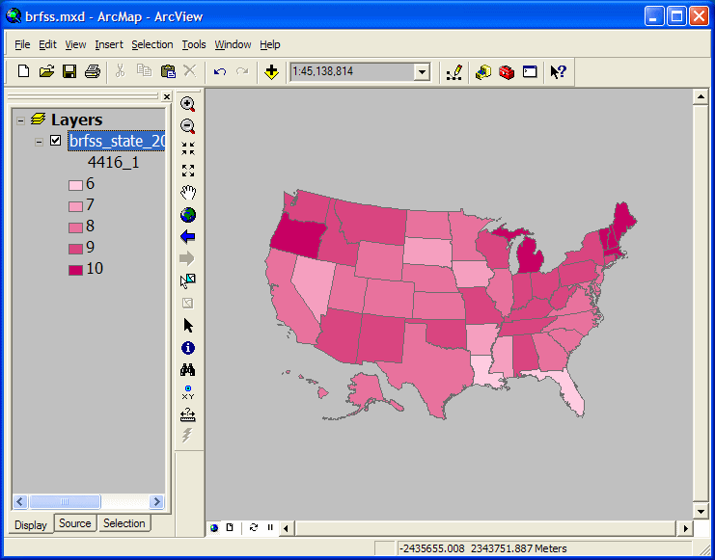
Task: Open the Find binoculars tool
Action: [x=188, y=370]
